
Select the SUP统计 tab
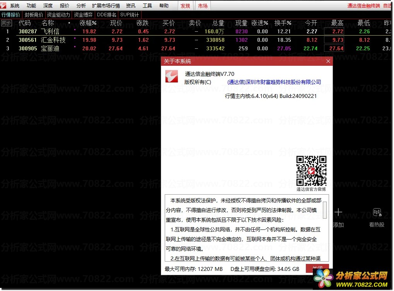coord(130,15)
